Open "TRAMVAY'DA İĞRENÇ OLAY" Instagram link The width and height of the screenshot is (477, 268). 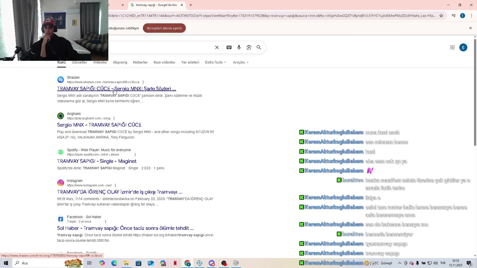[120, 192]
